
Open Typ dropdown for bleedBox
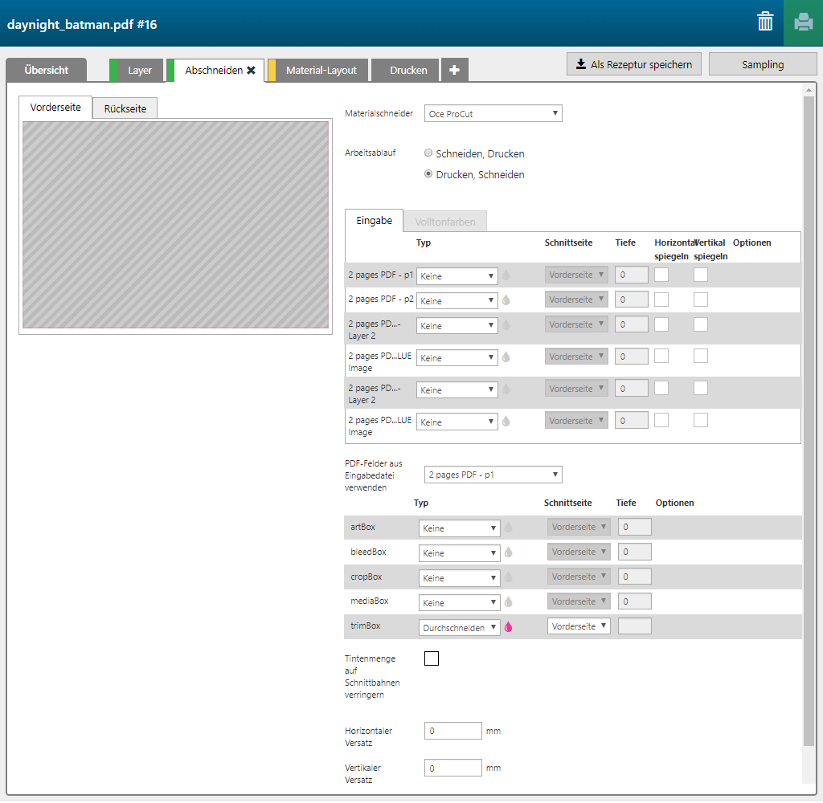tap(459, 553)
